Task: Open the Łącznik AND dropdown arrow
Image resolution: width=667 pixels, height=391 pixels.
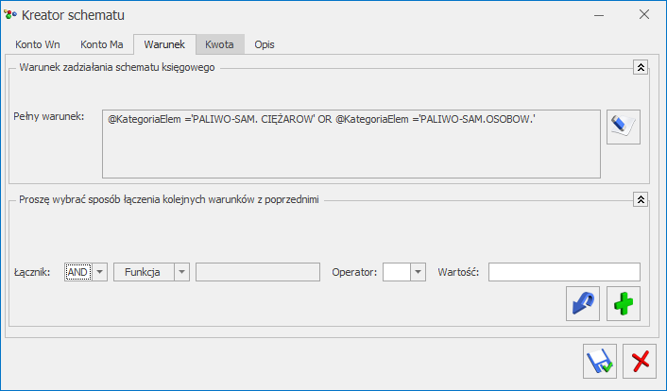Action: [99, 272]
